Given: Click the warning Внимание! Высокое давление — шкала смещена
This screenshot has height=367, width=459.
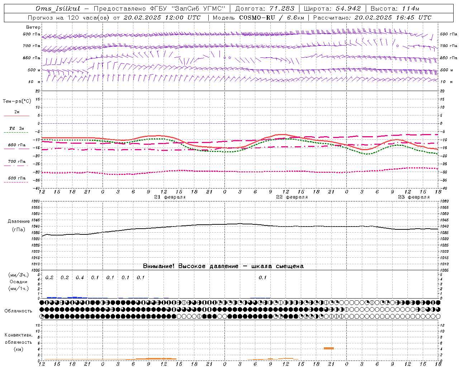Looking at the screenshot, I should coord(223,266).
